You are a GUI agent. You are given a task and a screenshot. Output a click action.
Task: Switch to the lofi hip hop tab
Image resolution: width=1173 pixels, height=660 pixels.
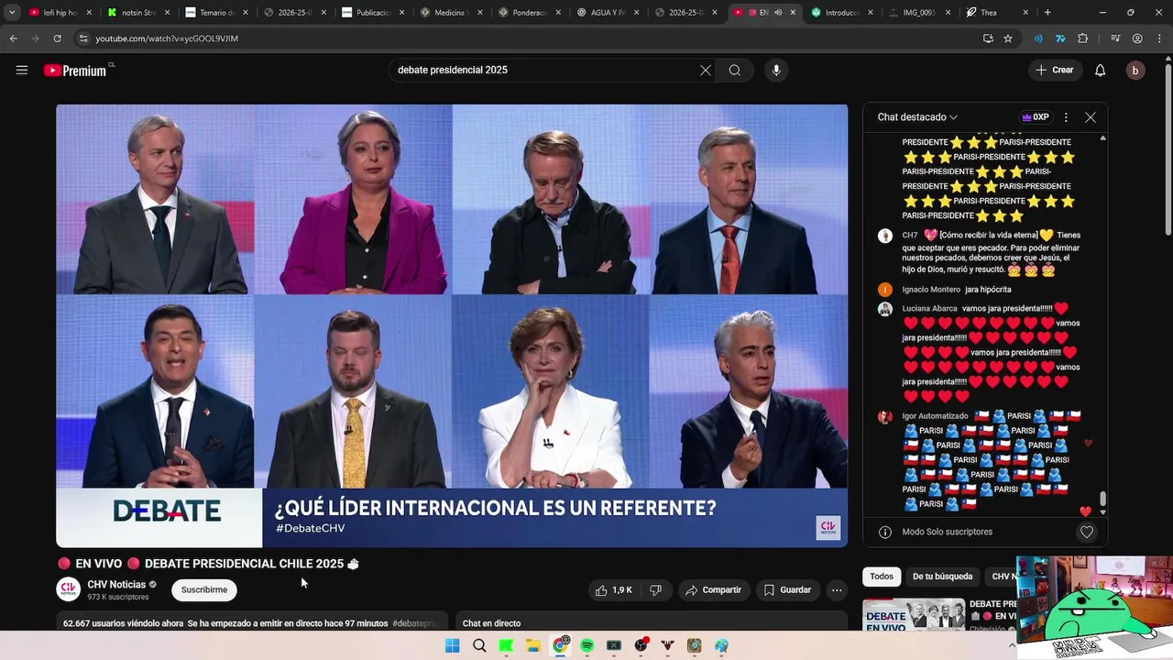61,13
